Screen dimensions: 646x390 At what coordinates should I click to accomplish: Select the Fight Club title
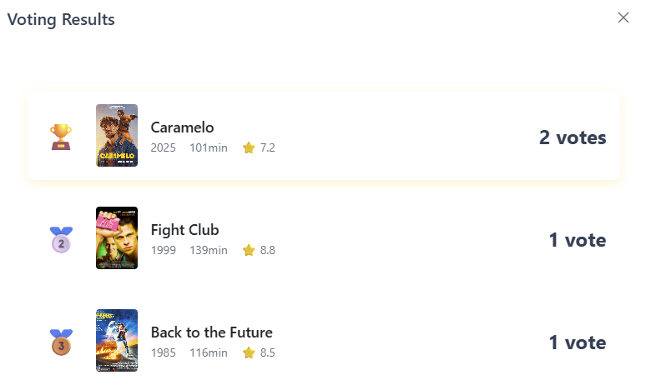185,230
